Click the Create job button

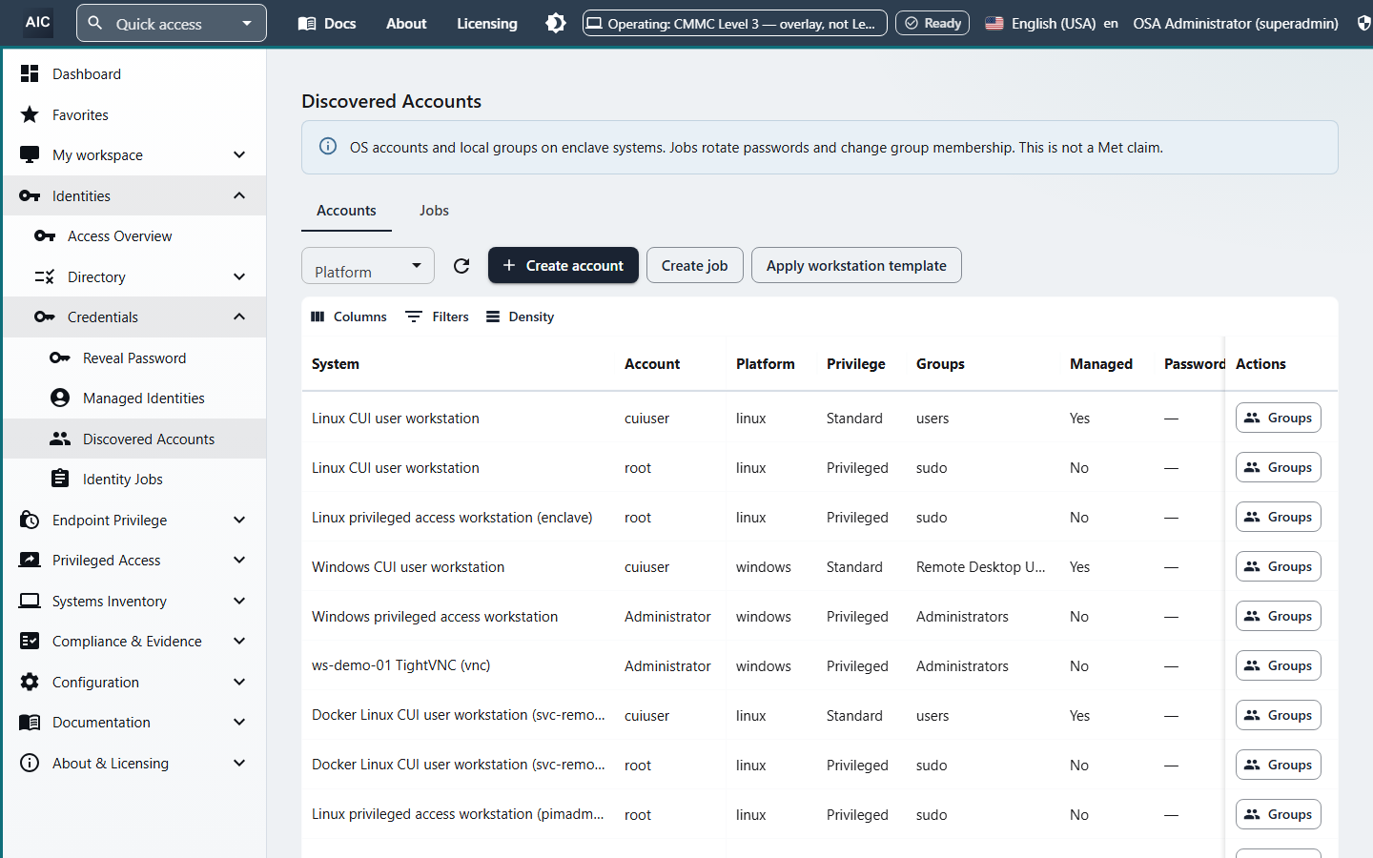pyautogui.click(x=694, y=265)
